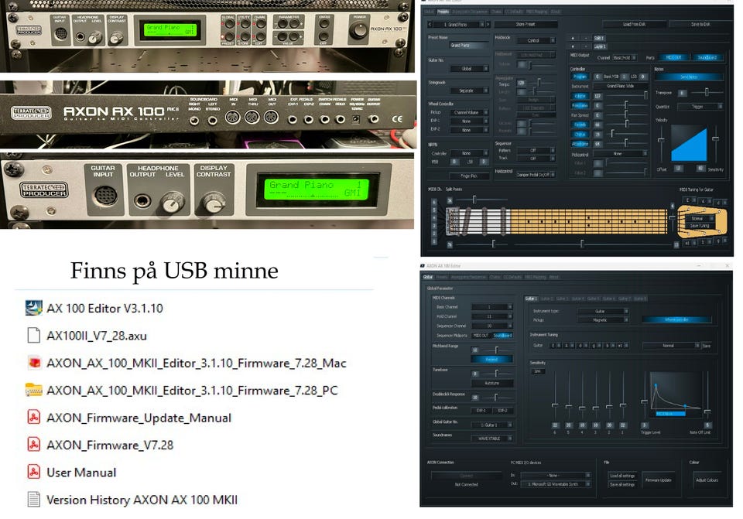
Task: Open the Pickup Magnetic dropdown
Action: [603, 320]
